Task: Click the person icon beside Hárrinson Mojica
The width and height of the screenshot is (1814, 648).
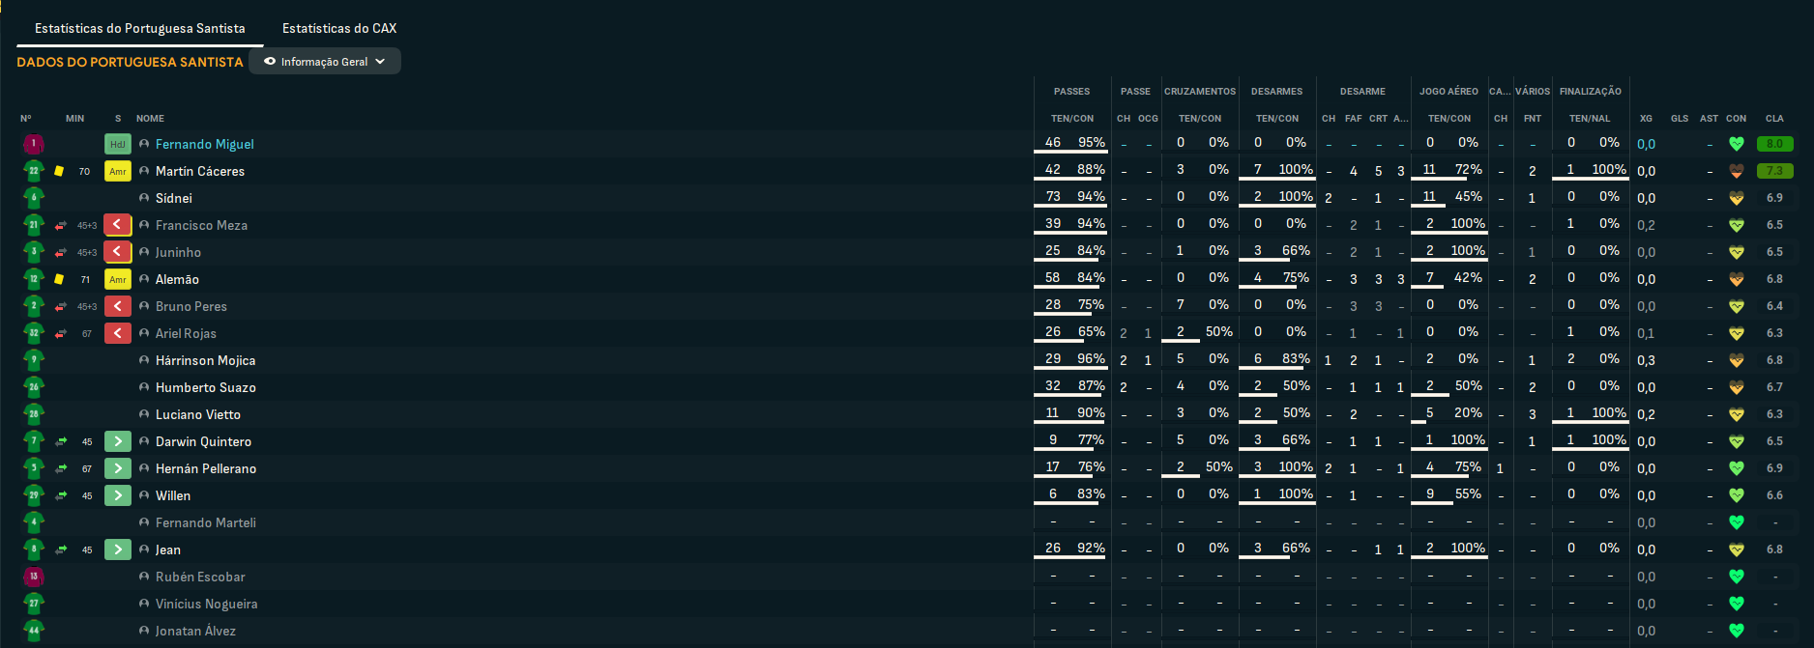Action: coord(144,360)
